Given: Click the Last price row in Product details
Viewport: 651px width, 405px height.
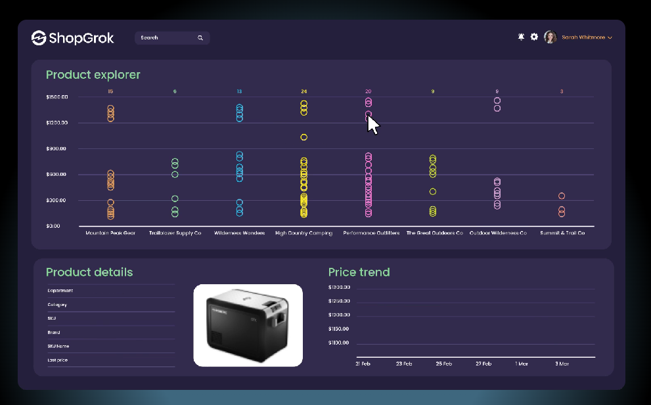Looking at the screenshot, I should (111, 360).
